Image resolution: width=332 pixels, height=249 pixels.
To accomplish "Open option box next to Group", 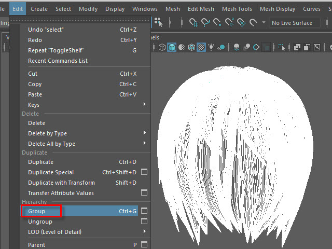I will [145, 211].
